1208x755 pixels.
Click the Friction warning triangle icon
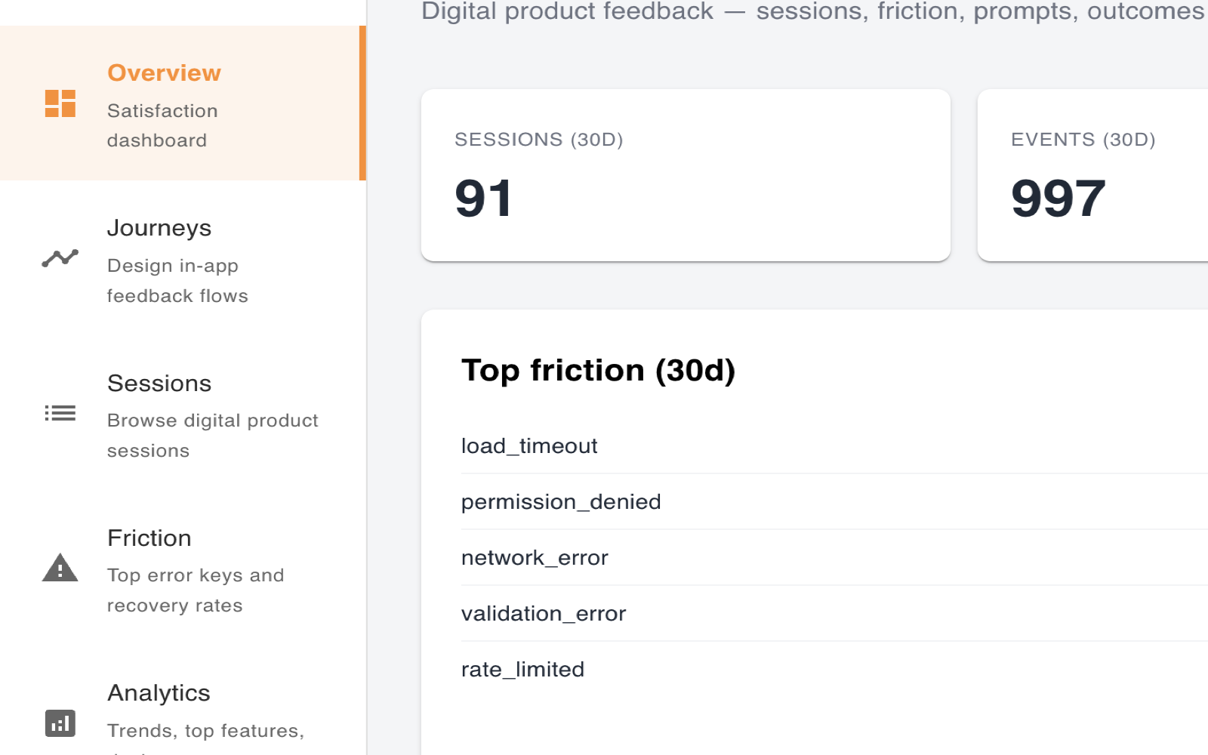pyautogui.click(x=60, y=568)
